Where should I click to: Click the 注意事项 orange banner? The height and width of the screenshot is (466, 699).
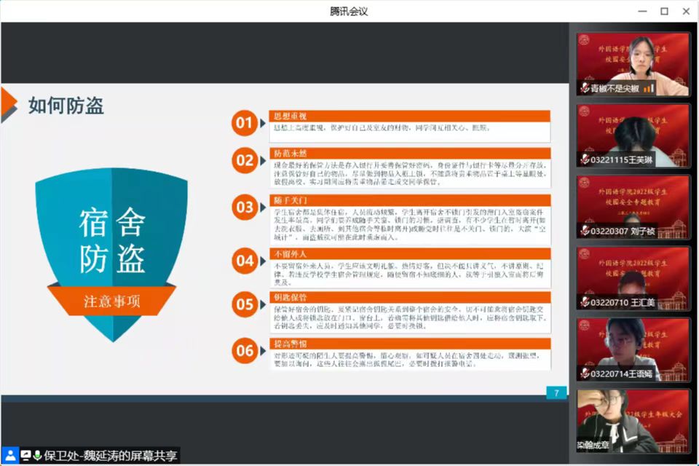tap(111, 301)
